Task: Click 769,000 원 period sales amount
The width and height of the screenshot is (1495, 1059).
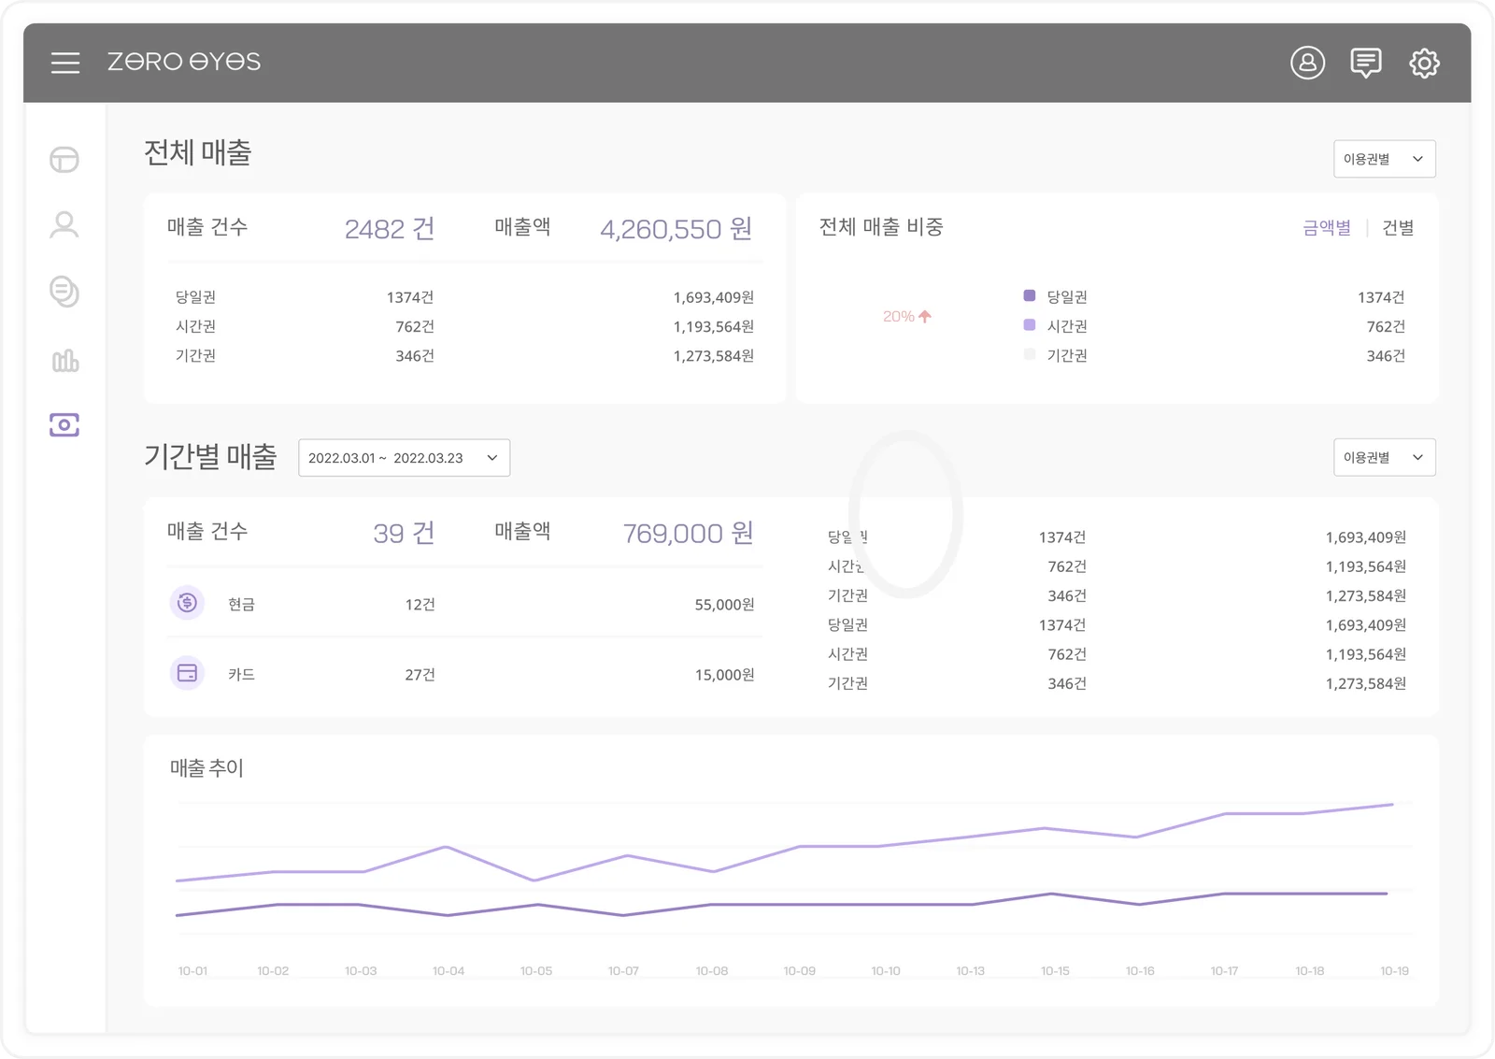Action: point(689,534)
